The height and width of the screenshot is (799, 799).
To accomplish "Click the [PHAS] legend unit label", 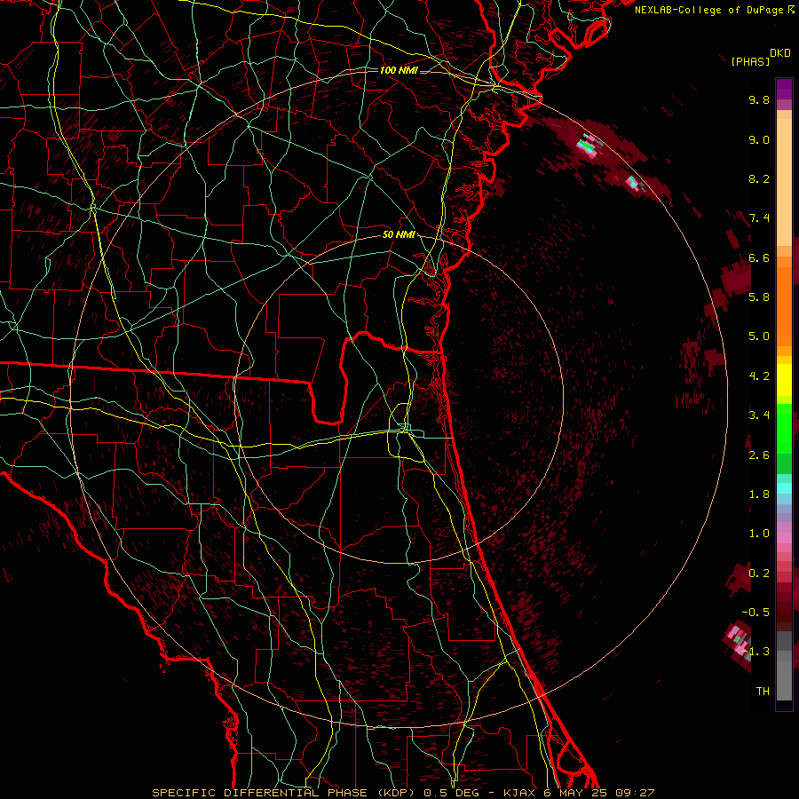I will coord(749,62).
